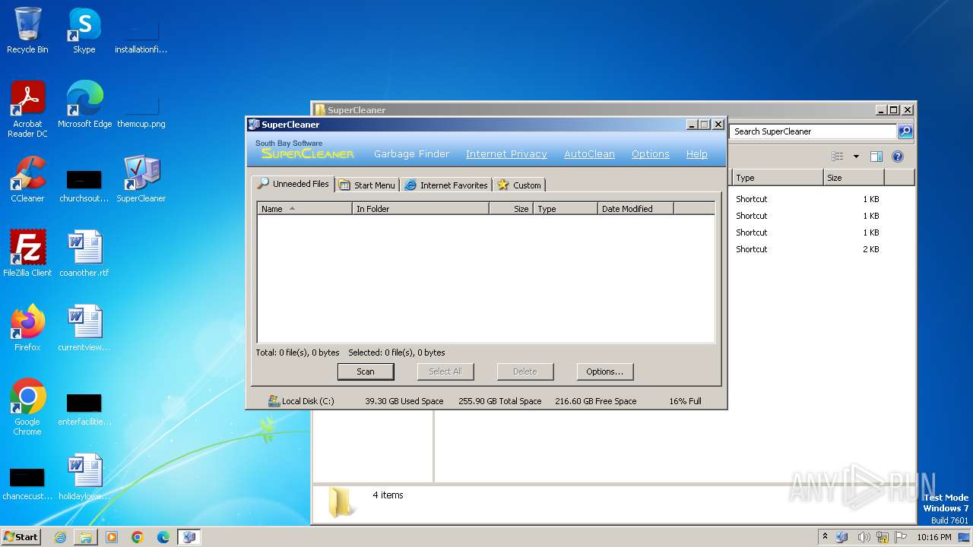Select the CCleaner desktop icon

[x=27, y=179]
